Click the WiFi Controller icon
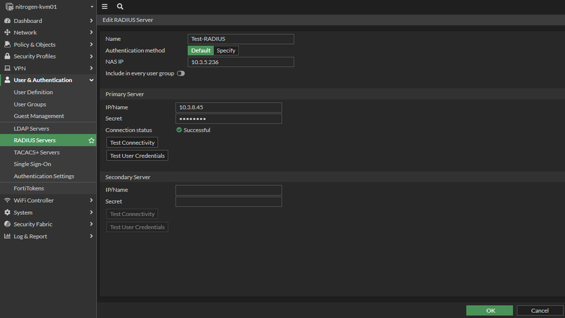The image size is (565, 318). pos(7,200)
